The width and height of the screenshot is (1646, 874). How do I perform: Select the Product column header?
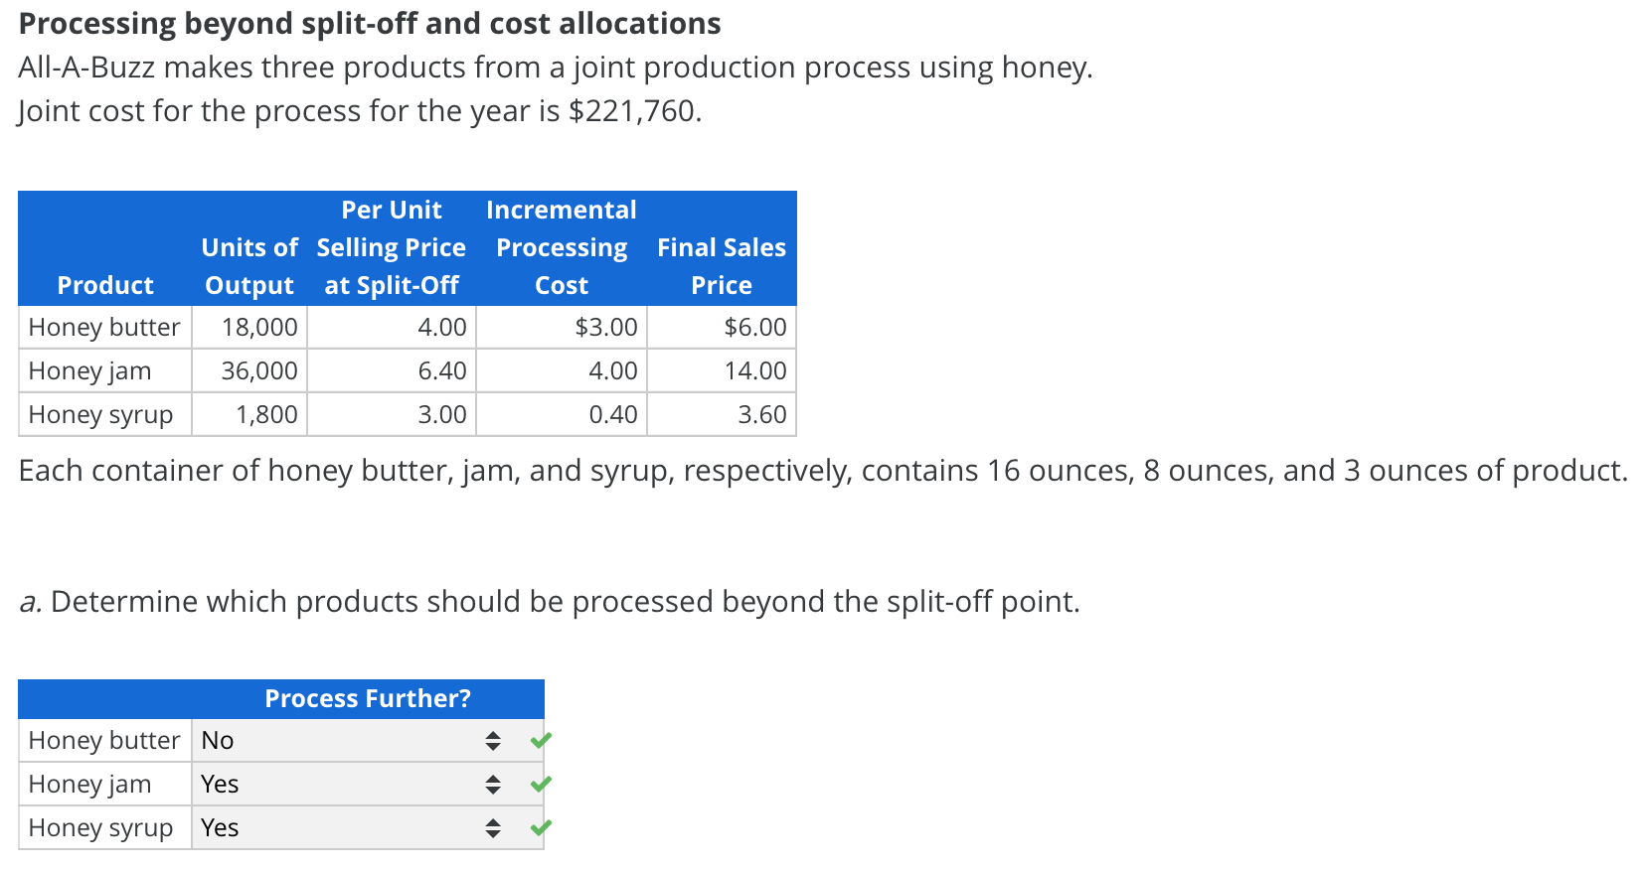104,285
